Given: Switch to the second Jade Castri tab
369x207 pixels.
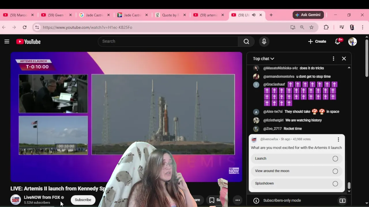Looking at the screenshot, I should [132, 15].
